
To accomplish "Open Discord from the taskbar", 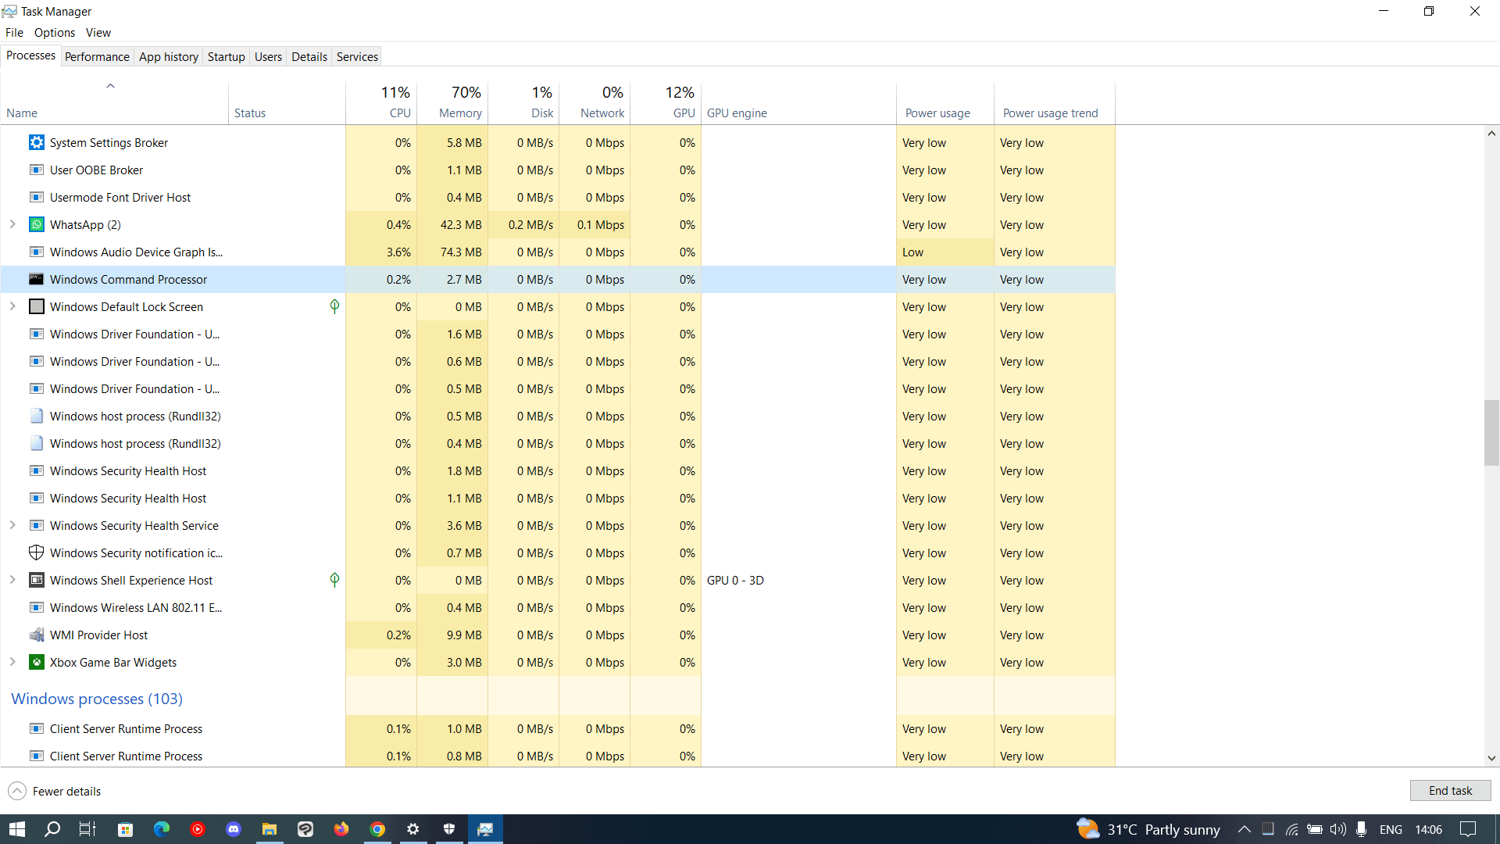I will pyautogui.click(x=234, y=829).
